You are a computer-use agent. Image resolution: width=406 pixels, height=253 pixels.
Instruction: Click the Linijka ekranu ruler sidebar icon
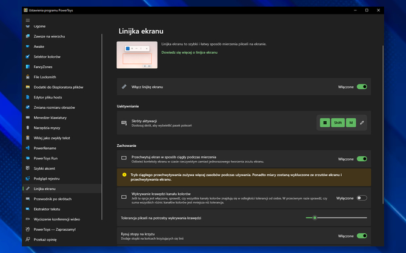(28, 188)
